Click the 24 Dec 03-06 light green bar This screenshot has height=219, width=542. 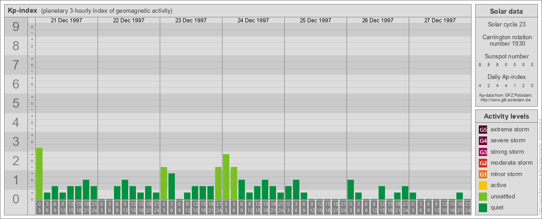(233, 183)
